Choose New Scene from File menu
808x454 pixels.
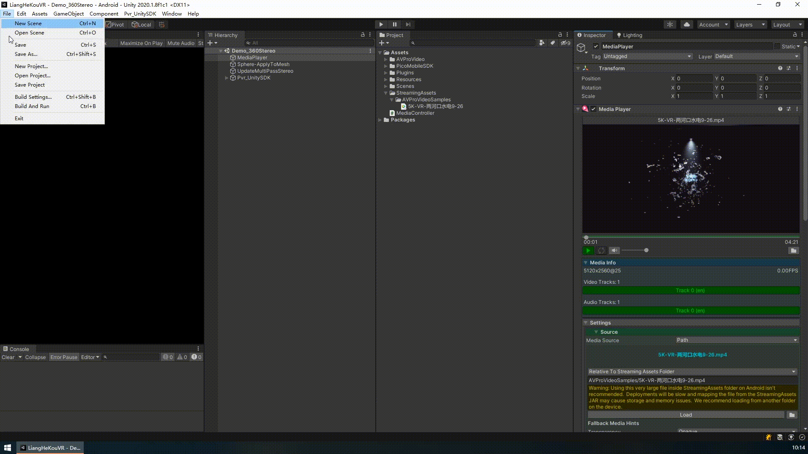pos(53,24)
